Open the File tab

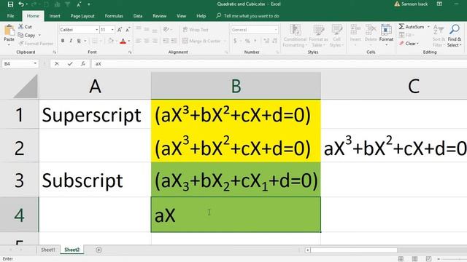(x=10, y=16)
